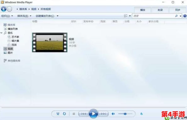This screenshot has width=187, height=120.
Task: Click the 未分级 rating text
Action: click(73, 46)
